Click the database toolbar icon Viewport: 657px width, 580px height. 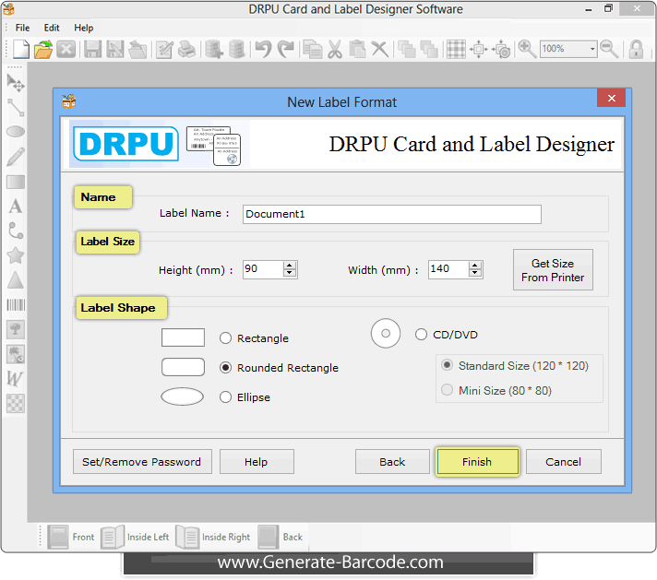[237, 49]
